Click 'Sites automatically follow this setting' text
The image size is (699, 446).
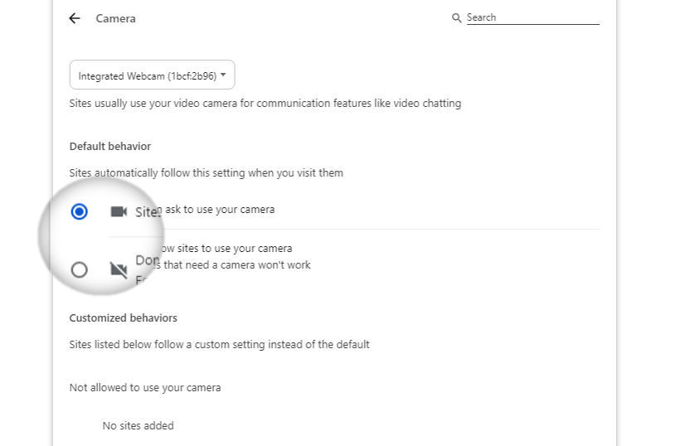coord(206,173)
